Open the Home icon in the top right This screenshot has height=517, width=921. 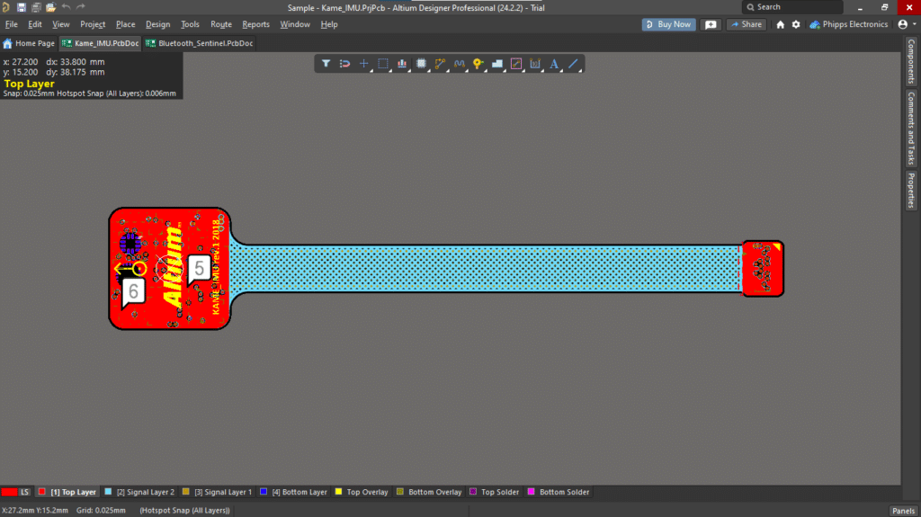tap(780, 24)
